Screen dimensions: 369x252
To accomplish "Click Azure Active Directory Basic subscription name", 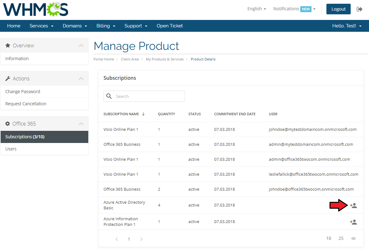I will pos(124,205).
